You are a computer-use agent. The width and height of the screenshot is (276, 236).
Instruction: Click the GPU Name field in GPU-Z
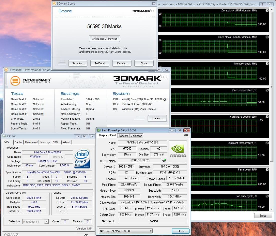(x=142, y=142)
